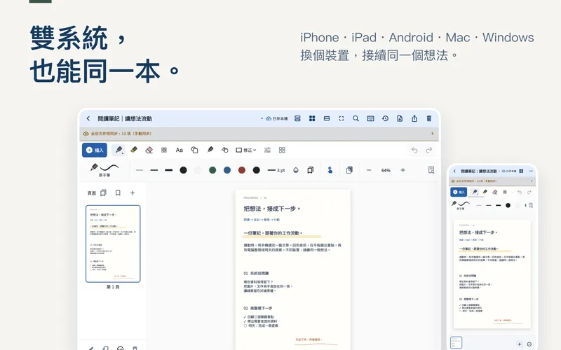Open the 3 pt stroke width selector
Viewport: 561px width, 350px height.
tap(276, 170)
